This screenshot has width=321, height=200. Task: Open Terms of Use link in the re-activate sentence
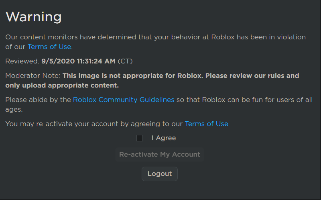click(x=206, y=124)
